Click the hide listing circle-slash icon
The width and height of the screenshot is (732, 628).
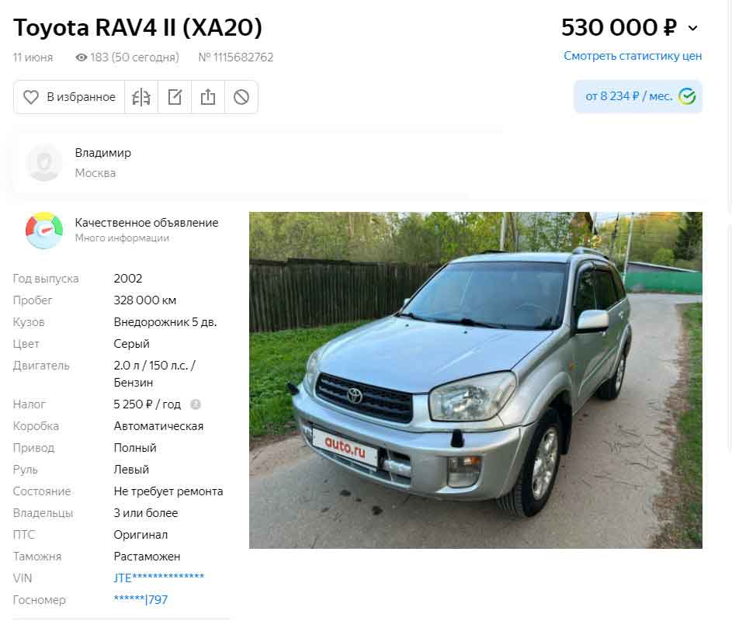click(x=241, y=97)
